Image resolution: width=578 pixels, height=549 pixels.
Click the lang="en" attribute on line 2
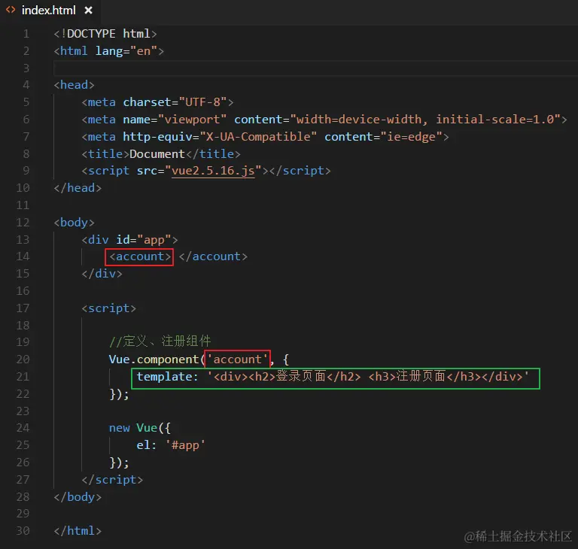126,51
